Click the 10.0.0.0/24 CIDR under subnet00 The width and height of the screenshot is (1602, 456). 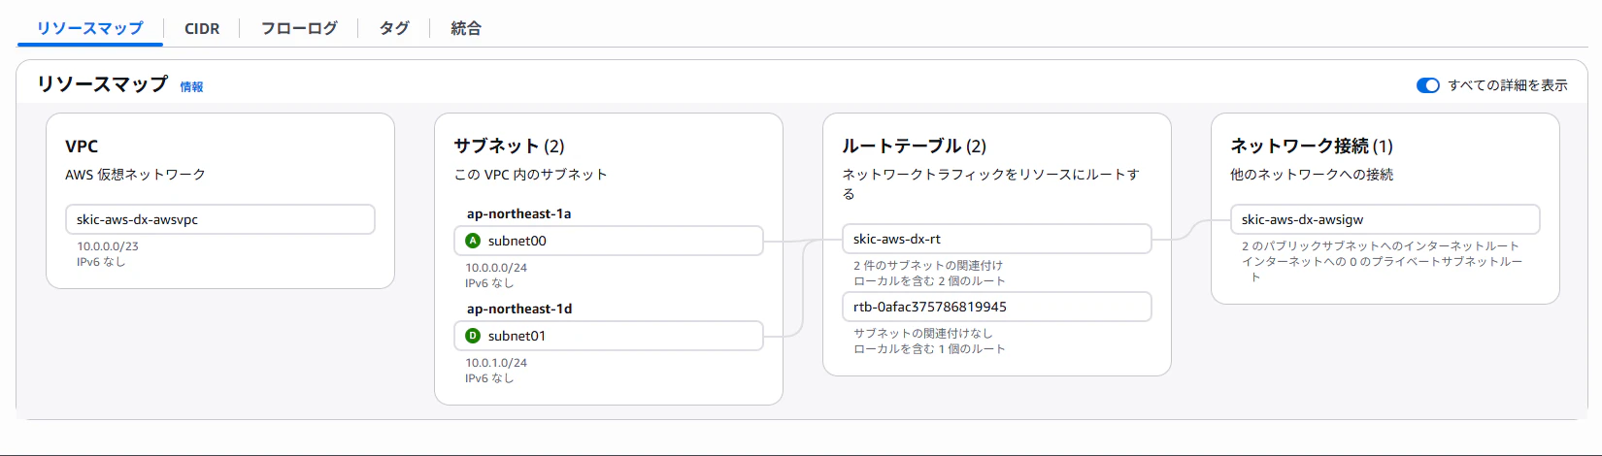tap(496, 268)
